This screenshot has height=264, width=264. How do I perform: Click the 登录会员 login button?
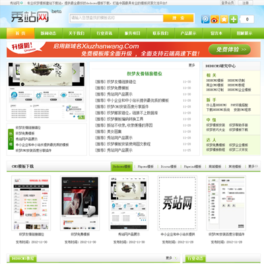coord(228,3)
